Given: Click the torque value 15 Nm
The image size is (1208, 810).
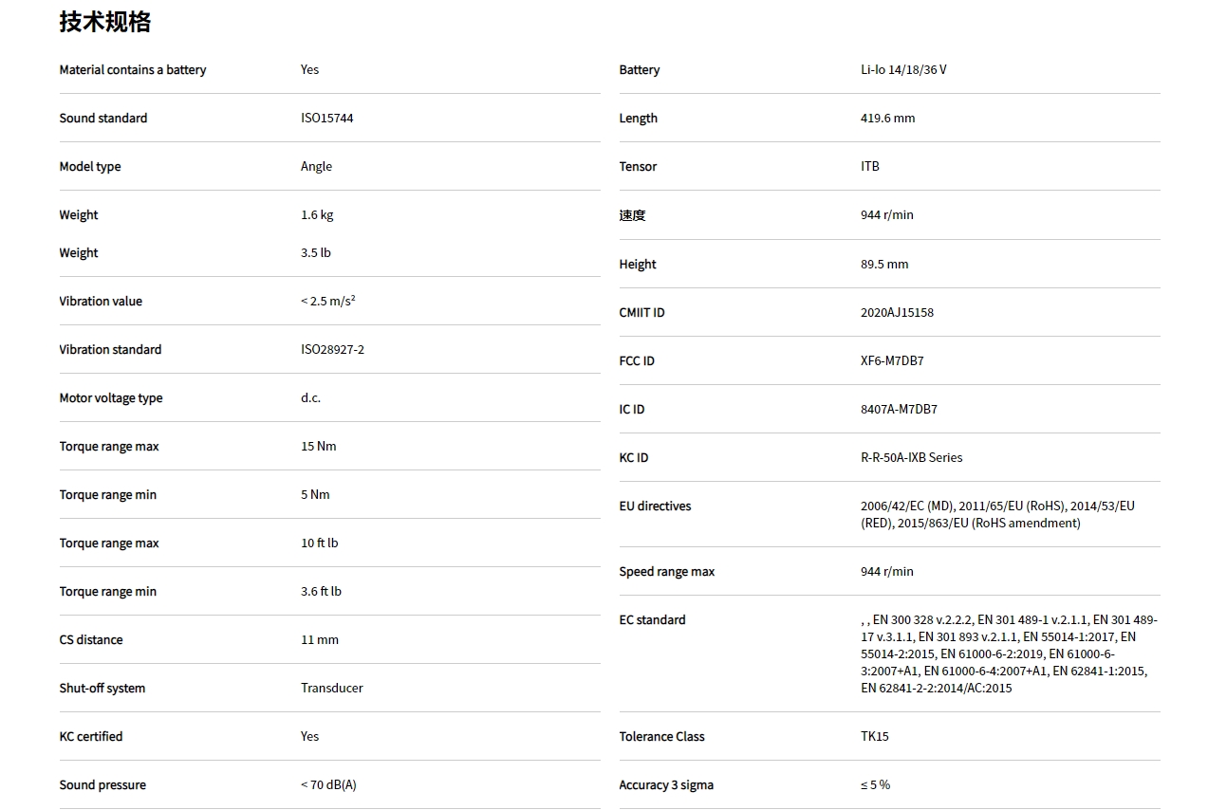Looking at the screenshot, I should (x=318, y=447).
